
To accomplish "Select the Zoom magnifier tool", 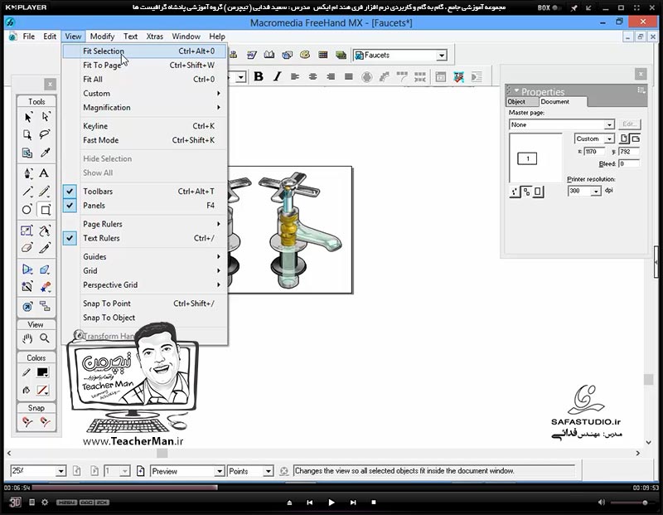I will pos(45,338).
